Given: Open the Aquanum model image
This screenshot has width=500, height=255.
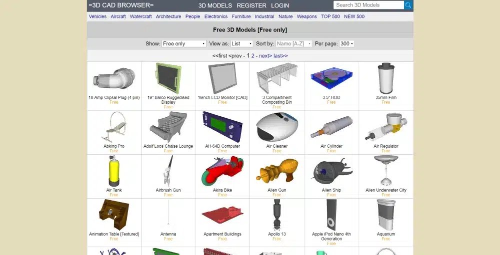Looking at the screenshot, I should [x=386, y=215].
